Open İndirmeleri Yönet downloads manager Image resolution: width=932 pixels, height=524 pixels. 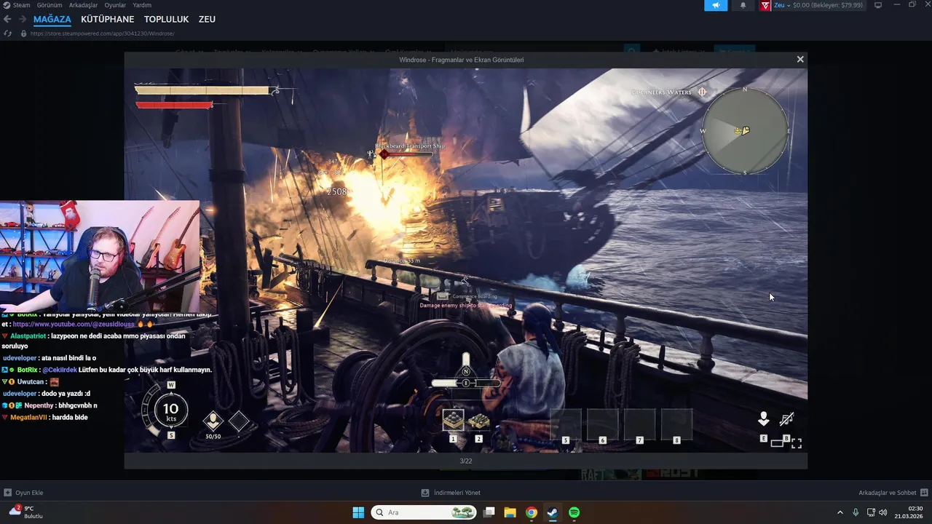click(x=451, y=493)
